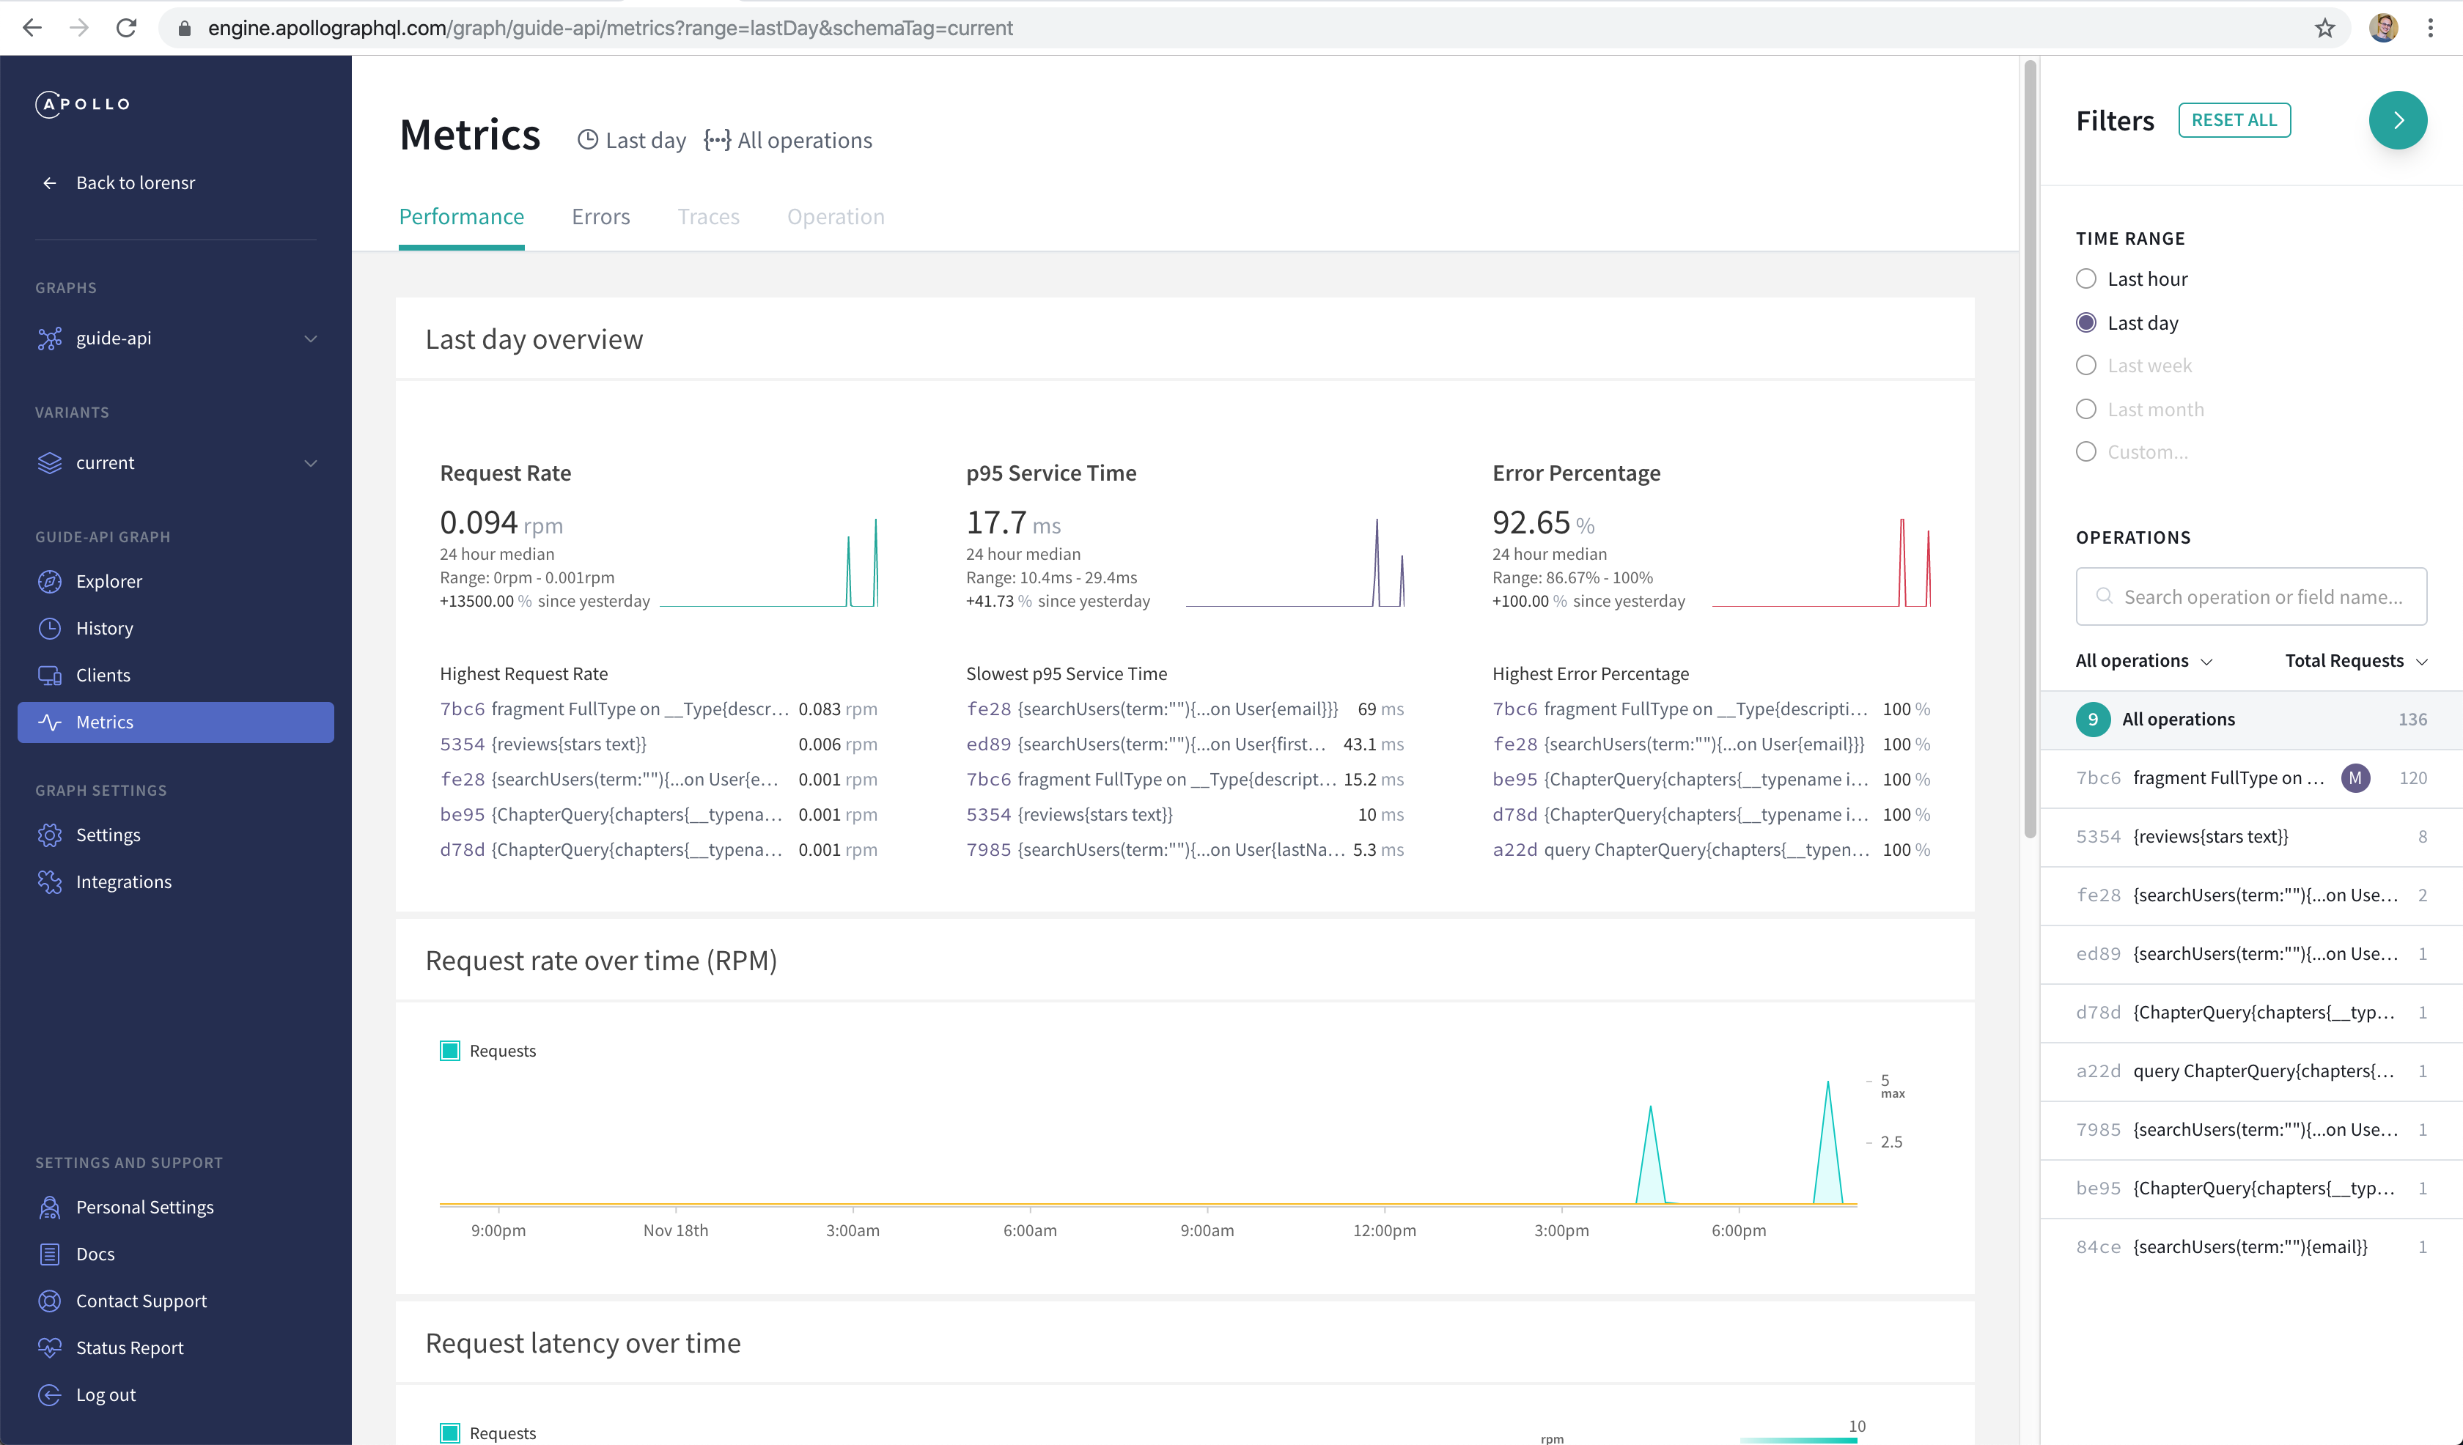Viewport: 2463px width, 1445px height.
Task: Switch to the Traces tab
Action: (709, 217)
